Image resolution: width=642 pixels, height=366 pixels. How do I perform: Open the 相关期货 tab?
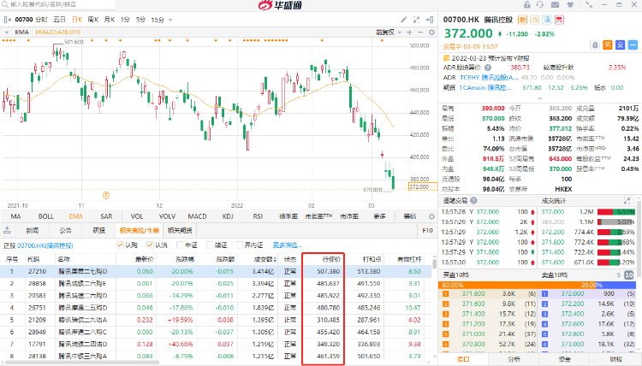click(x=180, y=231)
